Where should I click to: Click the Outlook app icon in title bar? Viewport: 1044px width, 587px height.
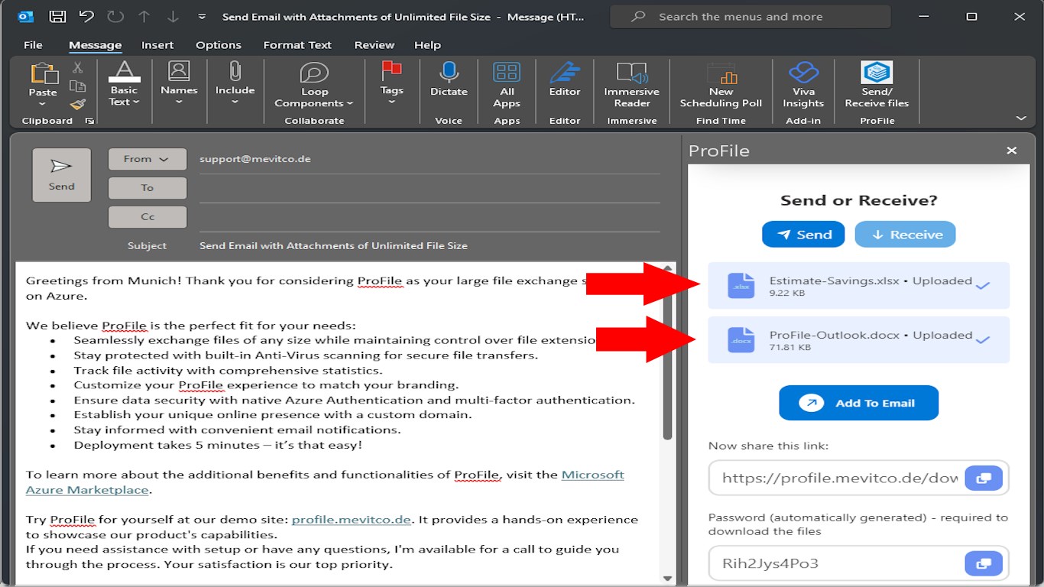click(x=24, y=16)
